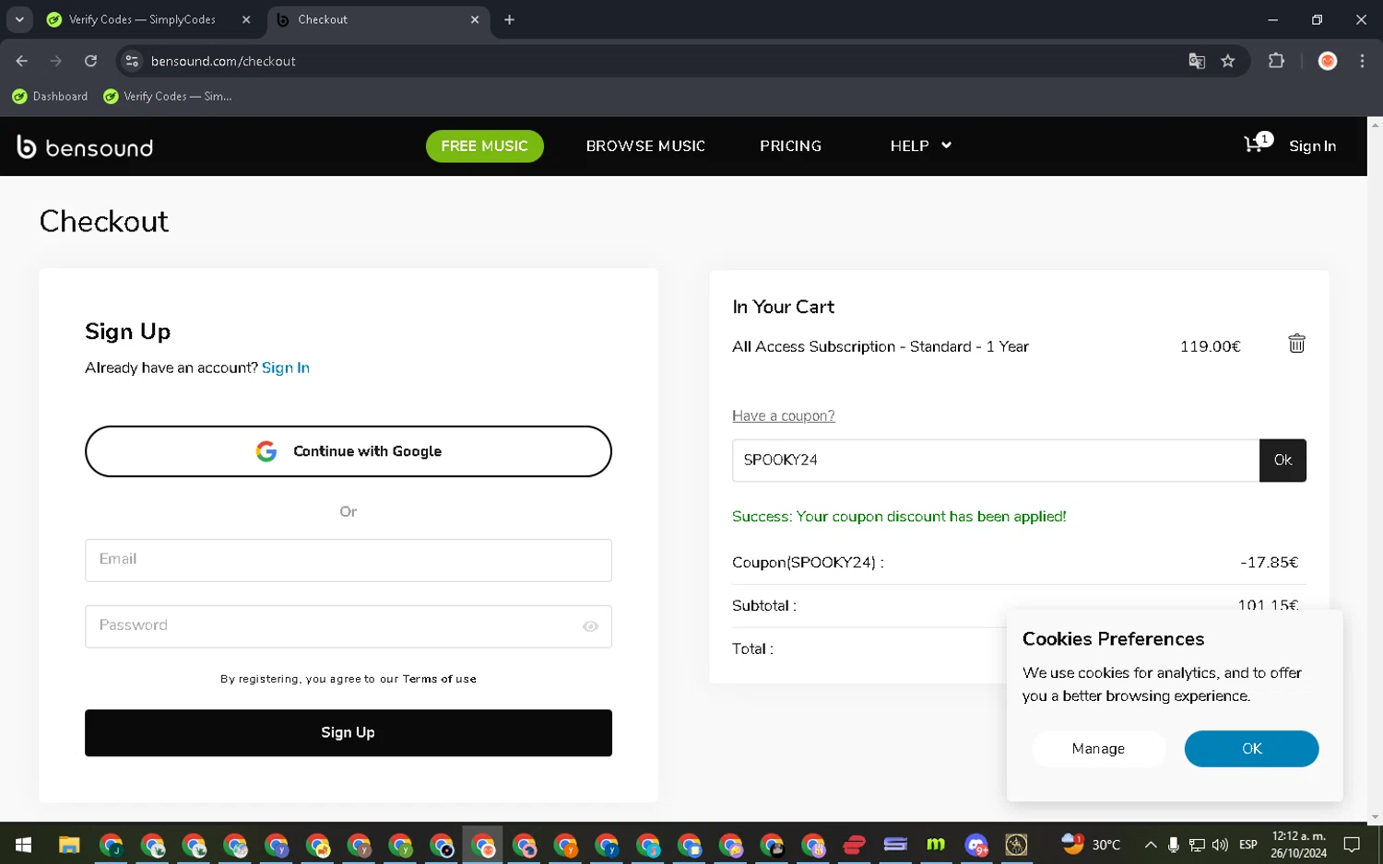Open the Chrome tab search dropdown
Viewport: 1383px width, 864px height.
[19, 19]
